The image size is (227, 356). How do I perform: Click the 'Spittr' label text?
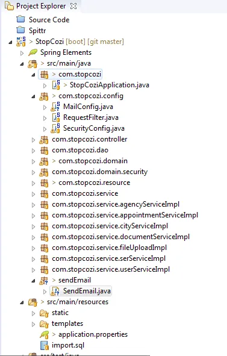pyautogui.click(x=37, y=31)
